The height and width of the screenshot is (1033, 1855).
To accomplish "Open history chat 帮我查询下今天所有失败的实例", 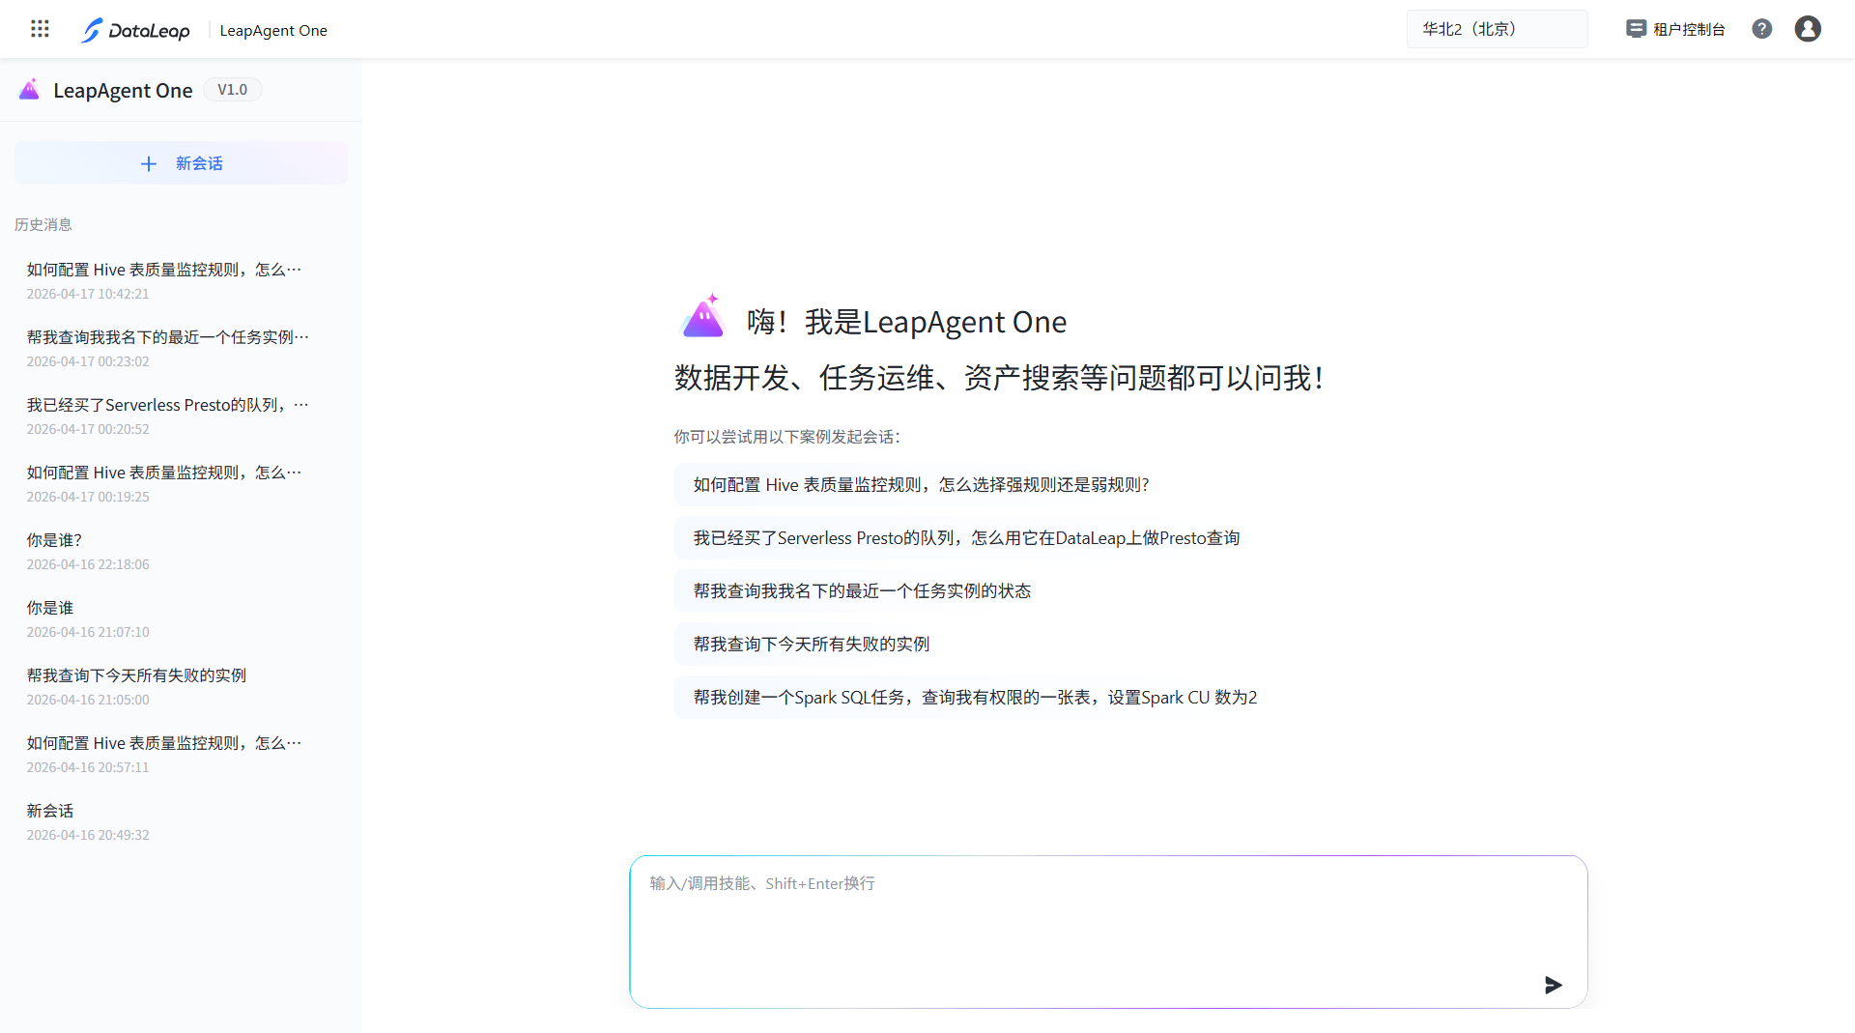I will [x=136, y=675].
